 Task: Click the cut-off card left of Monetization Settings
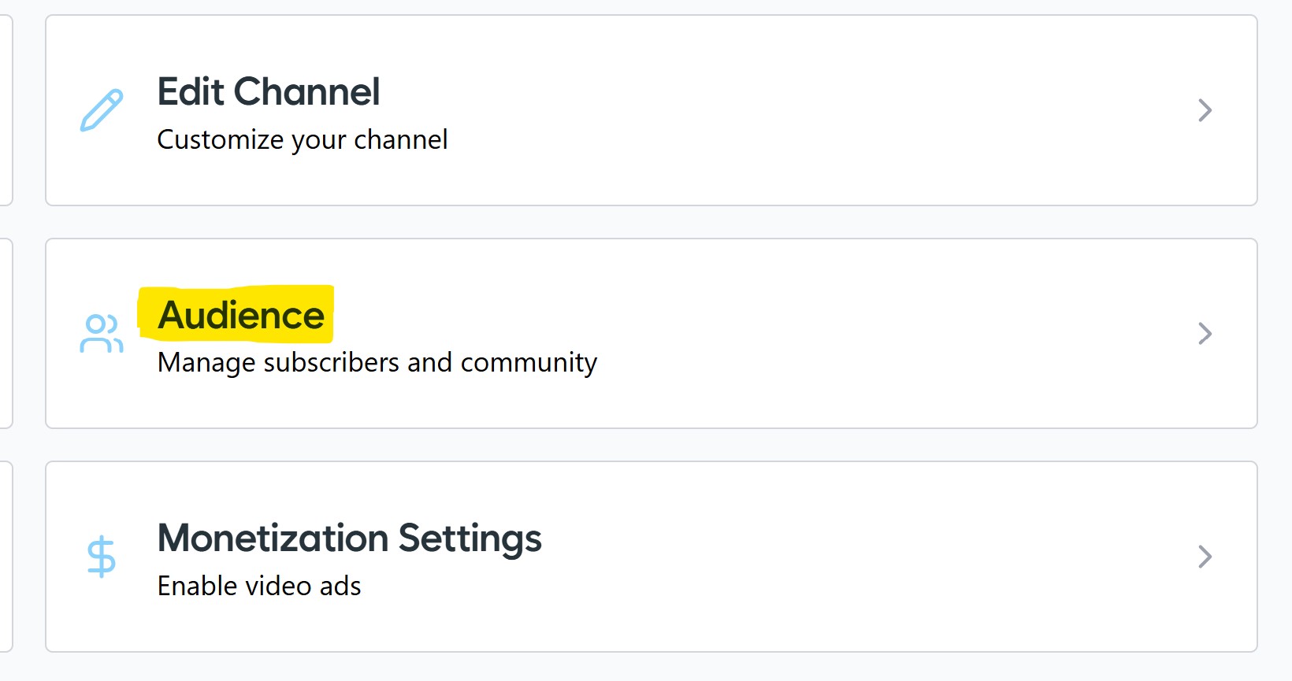click(x=5, y=557)
